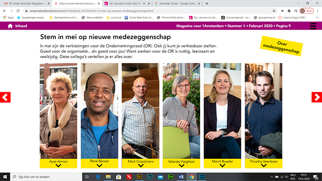Click the Windows search box in taskbar
This screenshot has height=181, width=322.
pos(46,177)
